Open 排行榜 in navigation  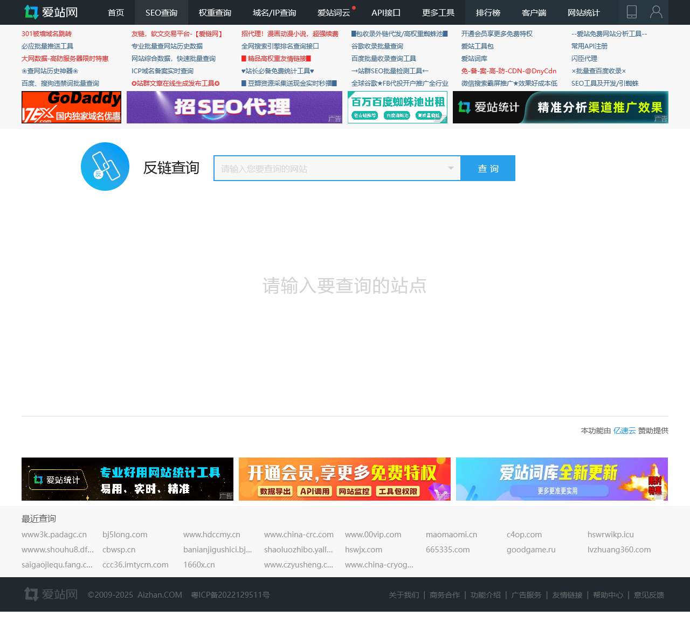click(x=488, y=12)
